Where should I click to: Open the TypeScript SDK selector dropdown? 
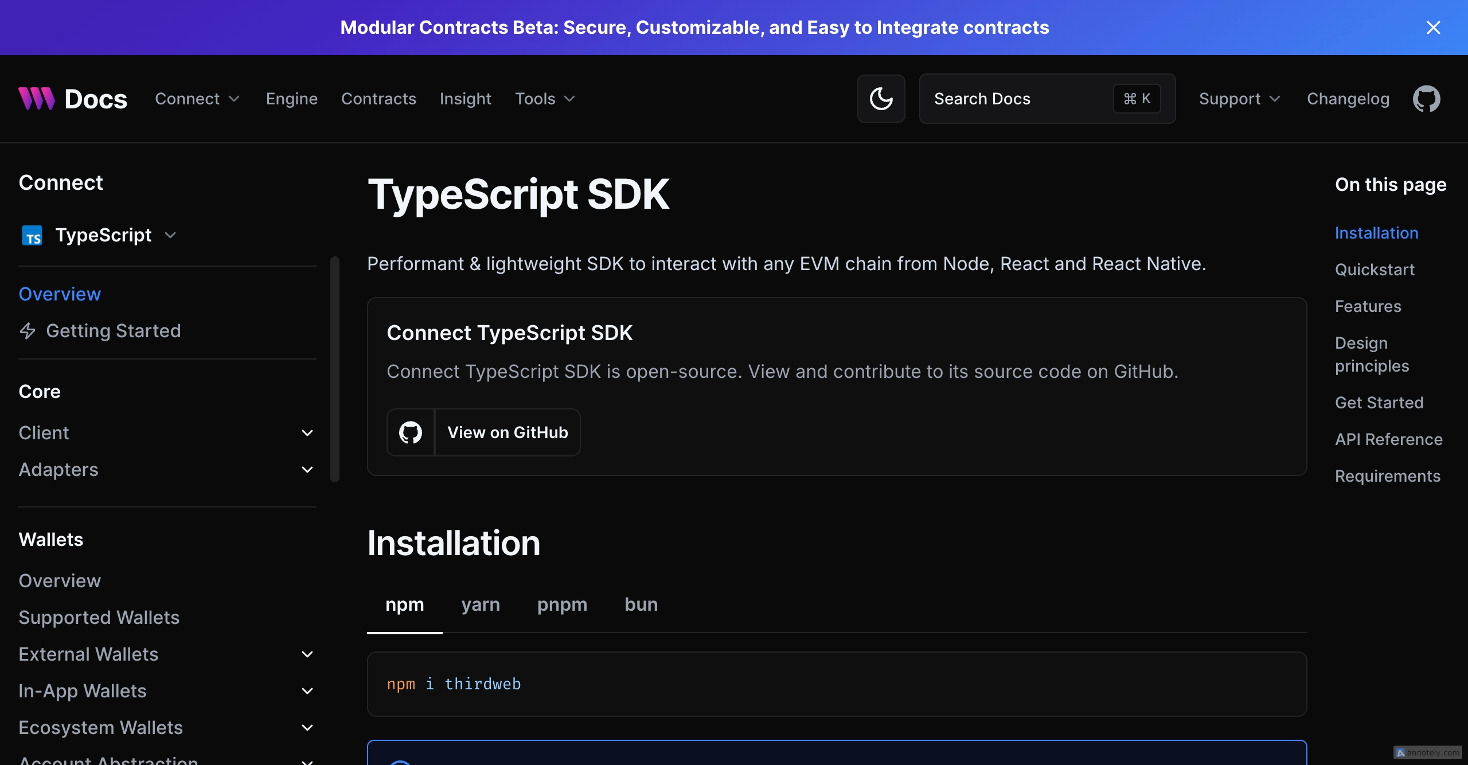[x=99, y=235]
